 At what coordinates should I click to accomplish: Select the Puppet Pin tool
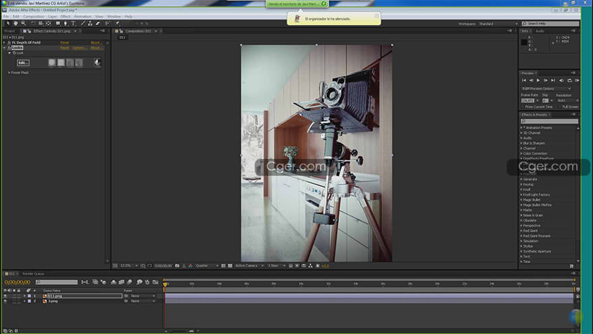(x=118, y=24)
